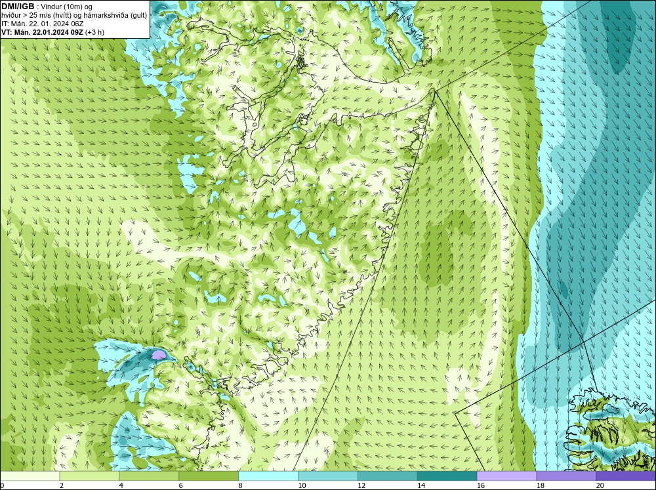Viewport: 656px width, 490px height.
Task: Click the 'VT: Mán. 22.01.2024 09Z' valid time line
Action: point(42,32)
